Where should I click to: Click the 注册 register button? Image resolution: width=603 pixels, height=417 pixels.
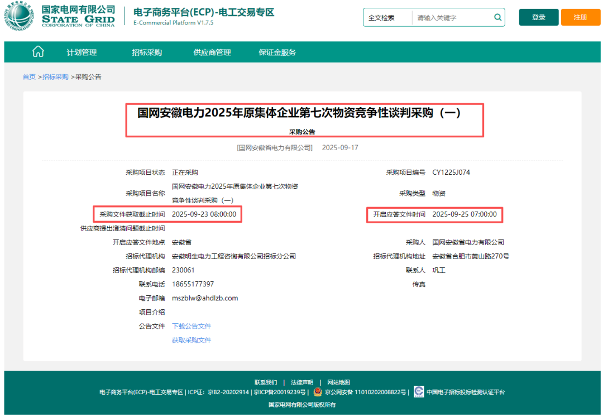pyautogui.click(x=581, y=17)
